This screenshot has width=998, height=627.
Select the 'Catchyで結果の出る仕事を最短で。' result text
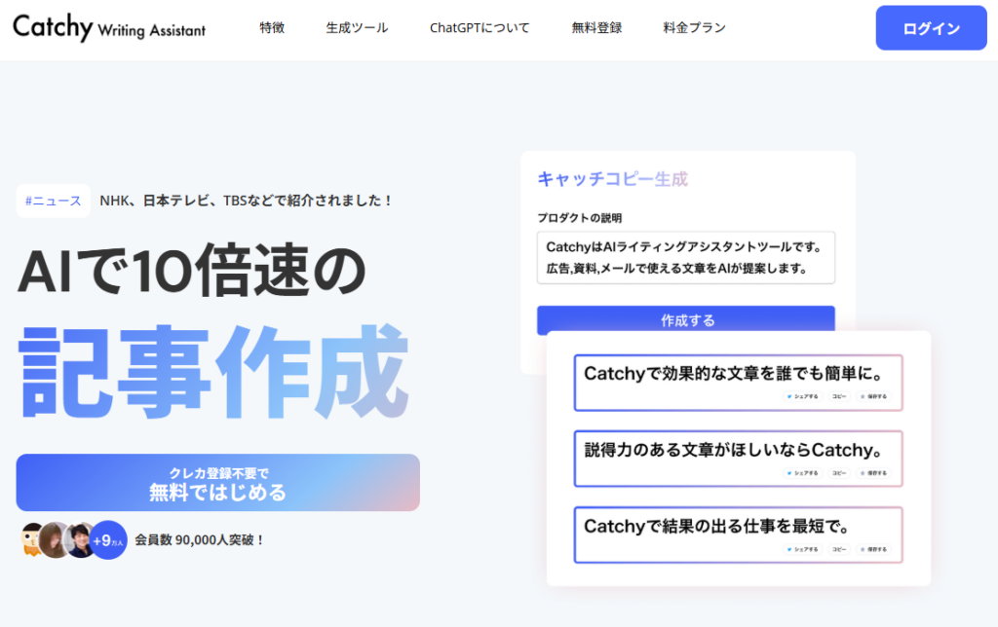(717, 526)
